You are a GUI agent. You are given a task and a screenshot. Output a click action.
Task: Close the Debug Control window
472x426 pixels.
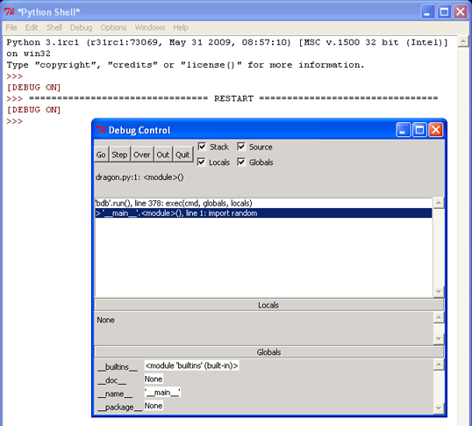click(435, 130)
